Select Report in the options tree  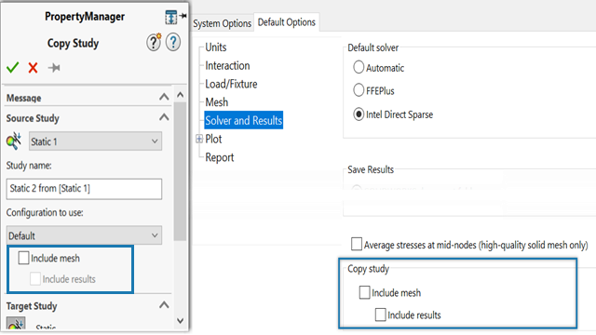220,157
